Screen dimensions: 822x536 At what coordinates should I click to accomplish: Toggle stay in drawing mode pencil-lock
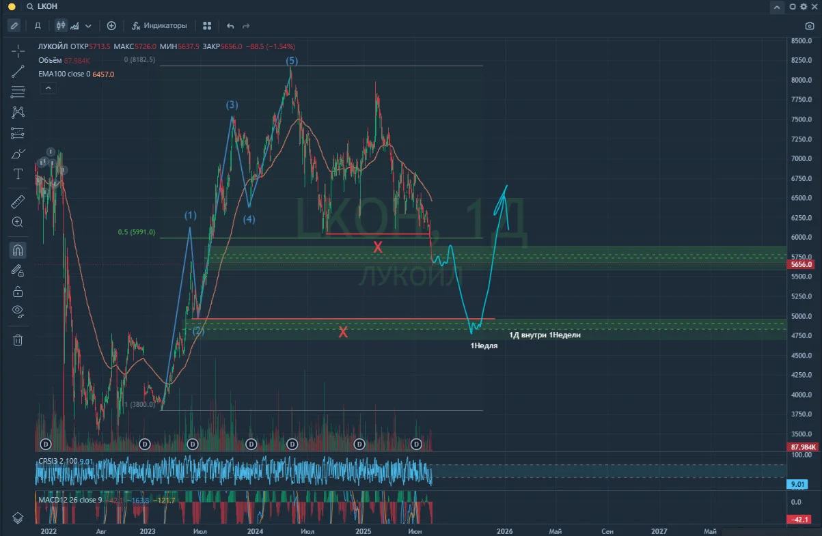click(18, 270)
